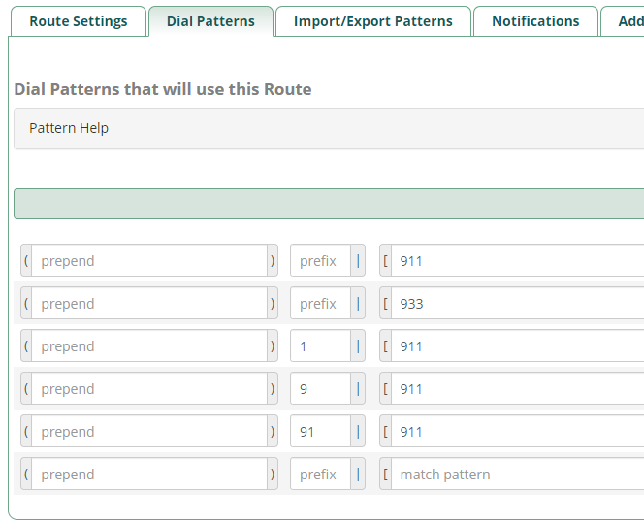
Task: Click the match pattern 911 in prefix 91 row
Action: click(518, 431)
